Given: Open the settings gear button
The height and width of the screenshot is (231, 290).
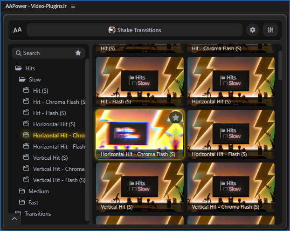Looking at the screenshot, I should (253, 30).
